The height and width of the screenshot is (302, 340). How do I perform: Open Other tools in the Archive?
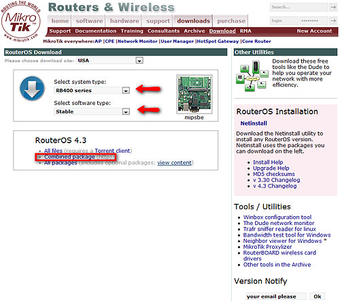277,265
